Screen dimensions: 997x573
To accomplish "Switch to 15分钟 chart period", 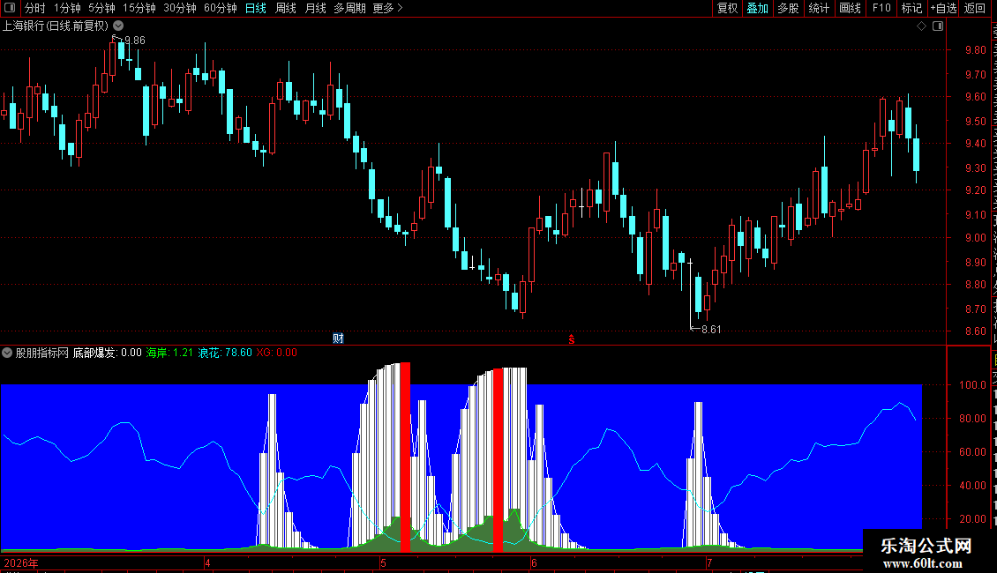I will (139, 8).
